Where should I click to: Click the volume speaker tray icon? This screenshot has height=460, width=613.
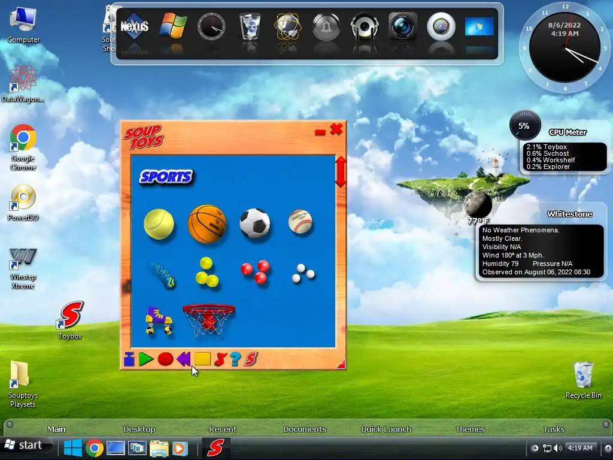pyautogui.click(x=558, y=448)
